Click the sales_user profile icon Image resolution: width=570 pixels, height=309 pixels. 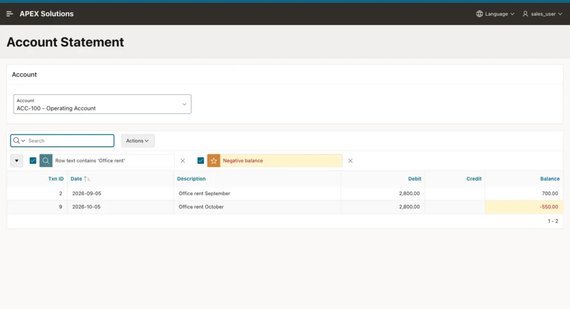coord(525,14)
